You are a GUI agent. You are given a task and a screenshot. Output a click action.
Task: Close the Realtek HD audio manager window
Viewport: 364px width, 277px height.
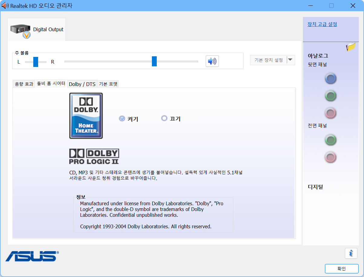coord(353,5)
